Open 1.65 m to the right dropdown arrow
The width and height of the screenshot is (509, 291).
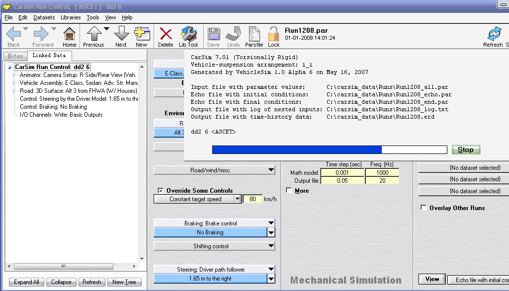pos(271,279)
